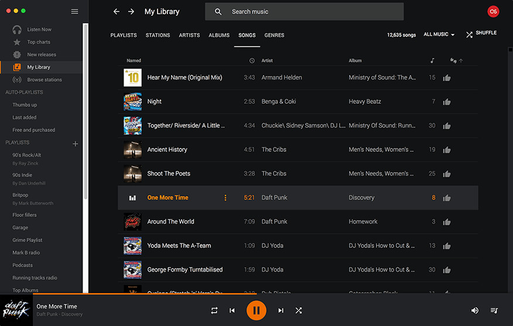The image size is (513, 326).
Task: Thumbs up Ancient History
Action: [447, 150]
